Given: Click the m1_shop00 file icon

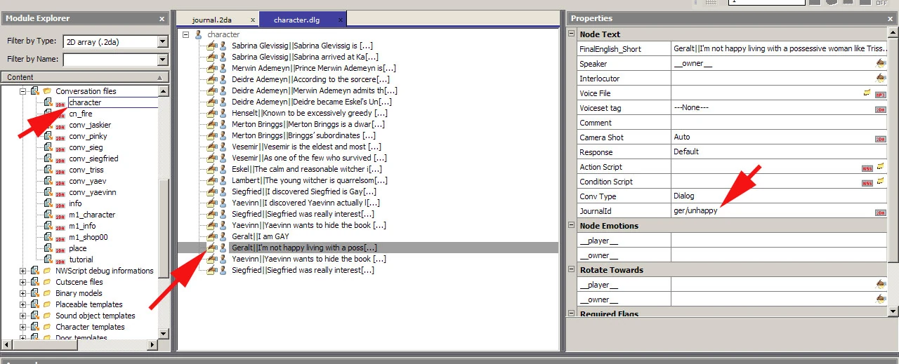Looking at the screenshot, I should click(48, 237).
